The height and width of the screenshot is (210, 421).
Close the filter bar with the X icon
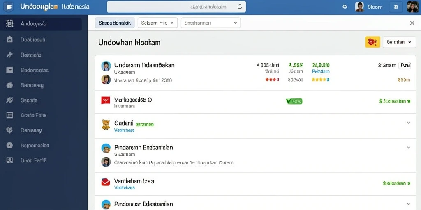click(x=412, y=23)
